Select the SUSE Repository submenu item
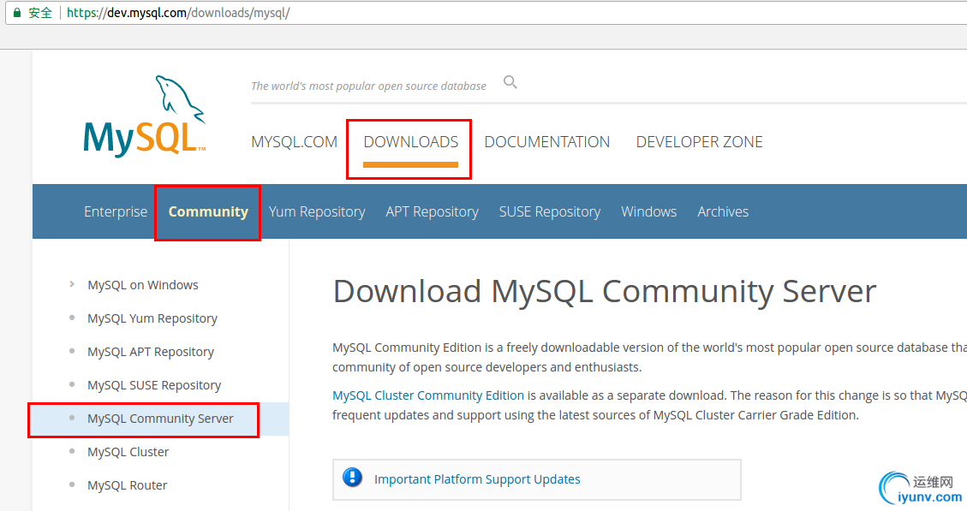This screenshot has width=967, height=511. pyautogui.click(x=550, y=211)
